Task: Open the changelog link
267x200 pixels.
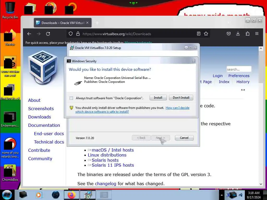Action: pyautogui.click(x=106, y=184)
